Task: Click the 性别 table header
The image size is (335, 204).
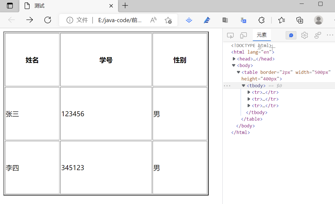Action: click(x=180, y=60)
